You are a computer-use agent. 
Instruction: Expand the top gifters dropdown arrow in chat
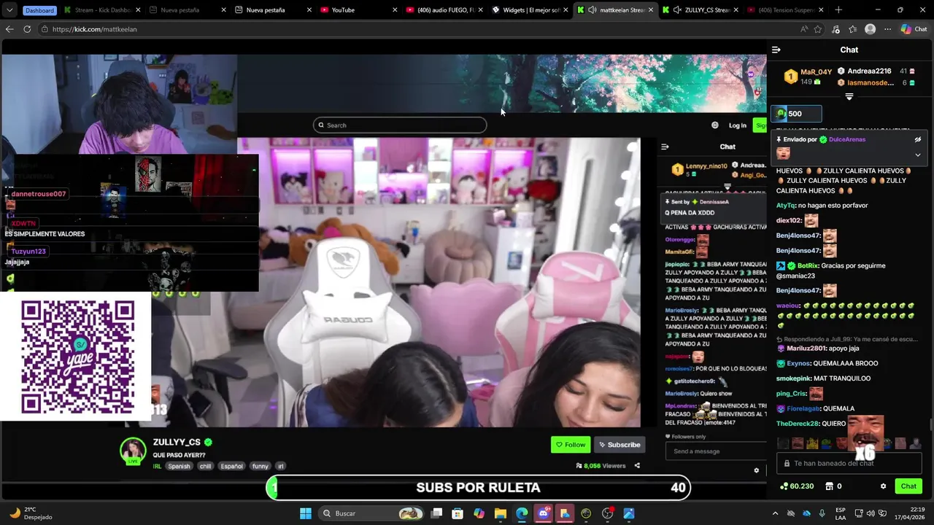coord(849,96)
